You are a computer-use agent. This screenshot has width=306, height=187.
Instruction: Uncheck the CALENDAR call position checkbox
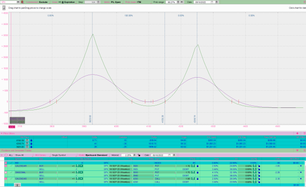click(x=6, y=179)
